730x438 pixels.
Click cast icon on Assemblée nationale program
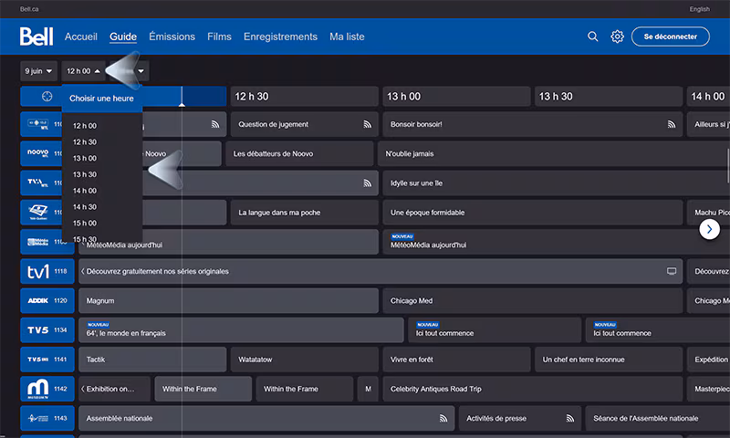click(x=443, y=418)
